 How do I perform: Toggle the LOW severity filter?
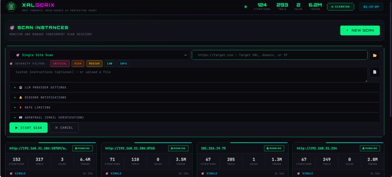[110, 64]
